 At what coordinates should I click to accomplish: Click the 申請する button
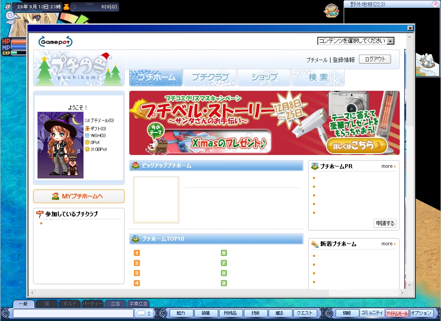tap(385, 223)
